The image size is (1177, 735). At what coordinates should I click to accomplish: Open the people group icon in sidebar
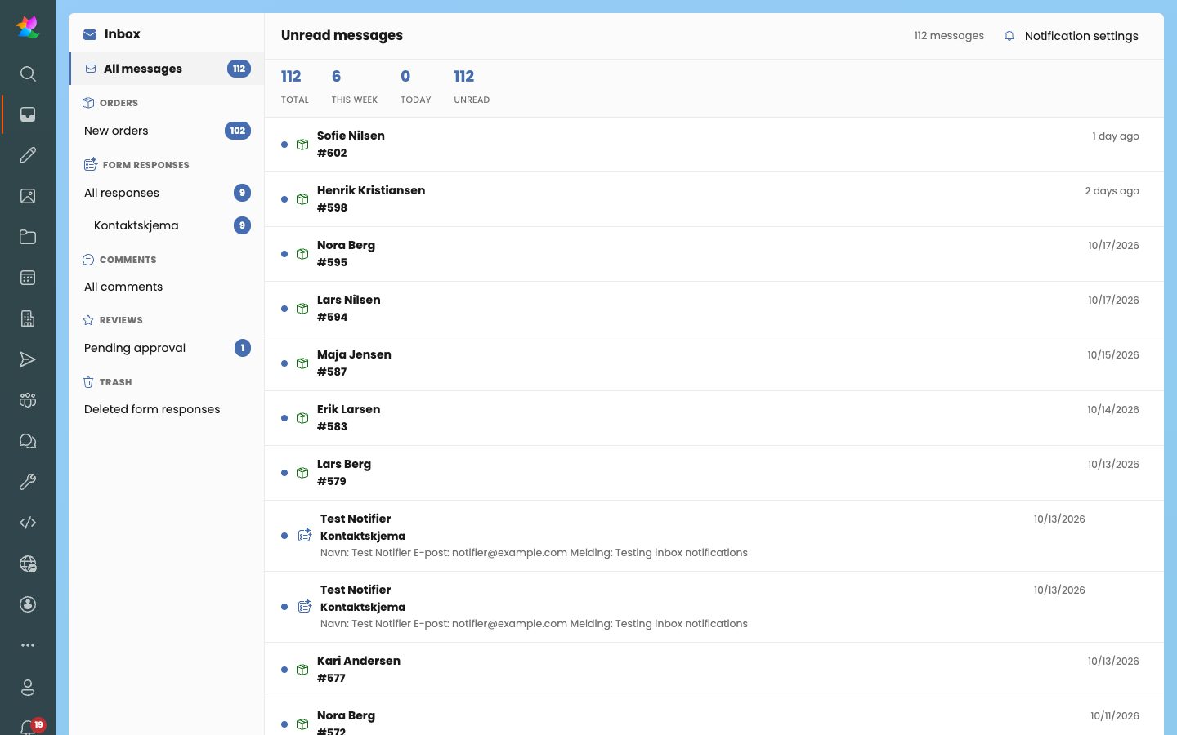(x=28, y=400)
